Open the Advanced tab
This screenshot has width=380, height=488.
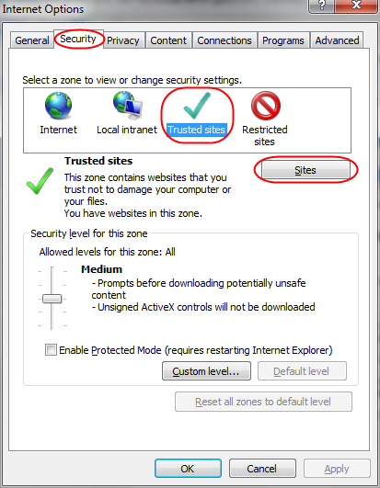click(x=337, y=40)
